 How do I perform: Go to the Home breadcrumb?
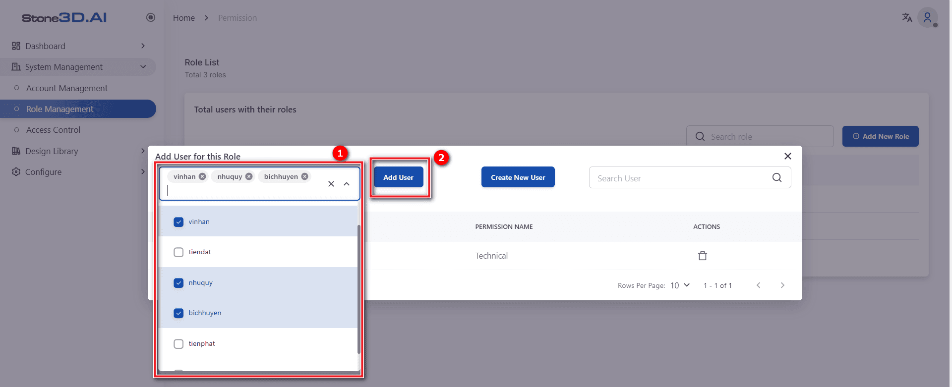pos(184,18)
